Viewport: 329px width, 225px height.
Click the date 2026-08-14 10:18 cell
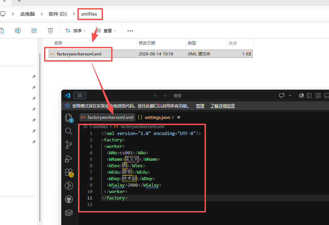click(156, 54)
